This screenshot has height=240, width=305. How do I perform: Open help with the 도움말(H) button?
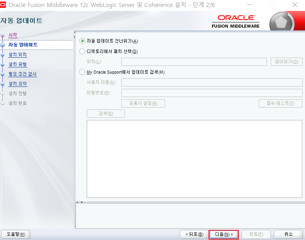tap(16, 235)
